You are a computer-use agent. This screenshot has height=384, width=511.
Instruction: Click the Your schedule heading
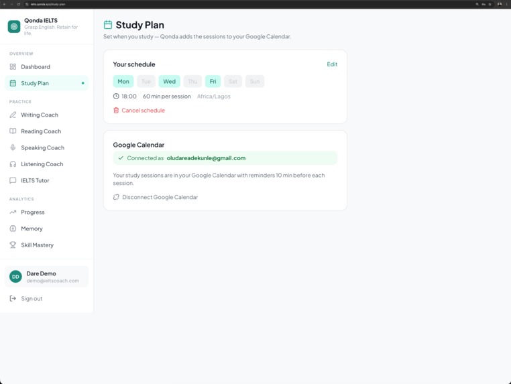(x=134, y=64)
